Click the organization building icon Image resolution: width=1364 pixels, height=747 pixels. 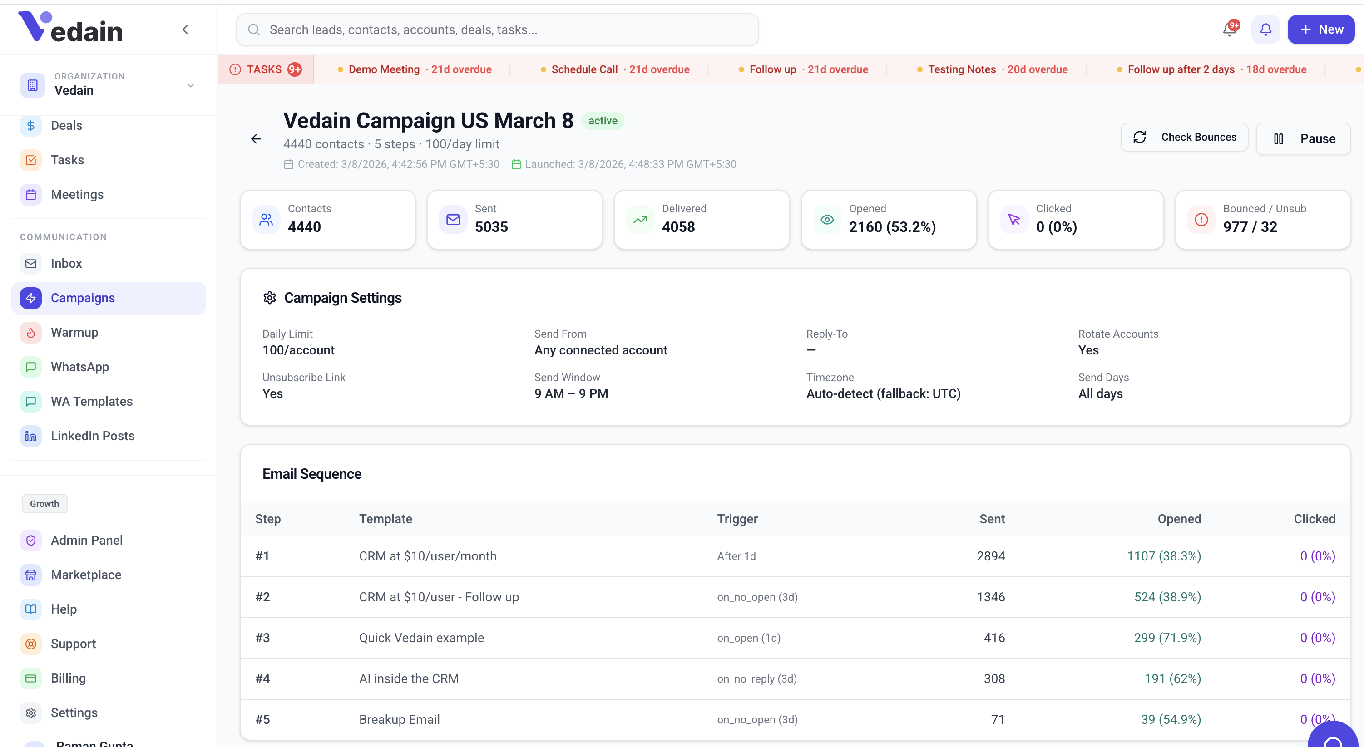click(x=32, y=85)
